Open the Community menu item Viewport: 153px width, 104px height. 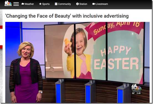point(63,4)
